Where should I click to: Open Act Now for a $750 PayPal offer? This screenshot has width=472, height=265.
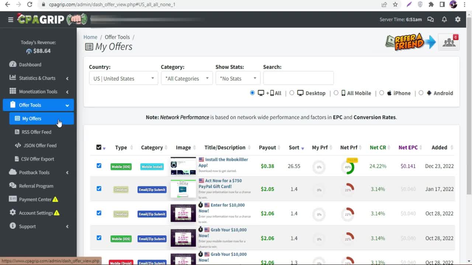[221, 184]
